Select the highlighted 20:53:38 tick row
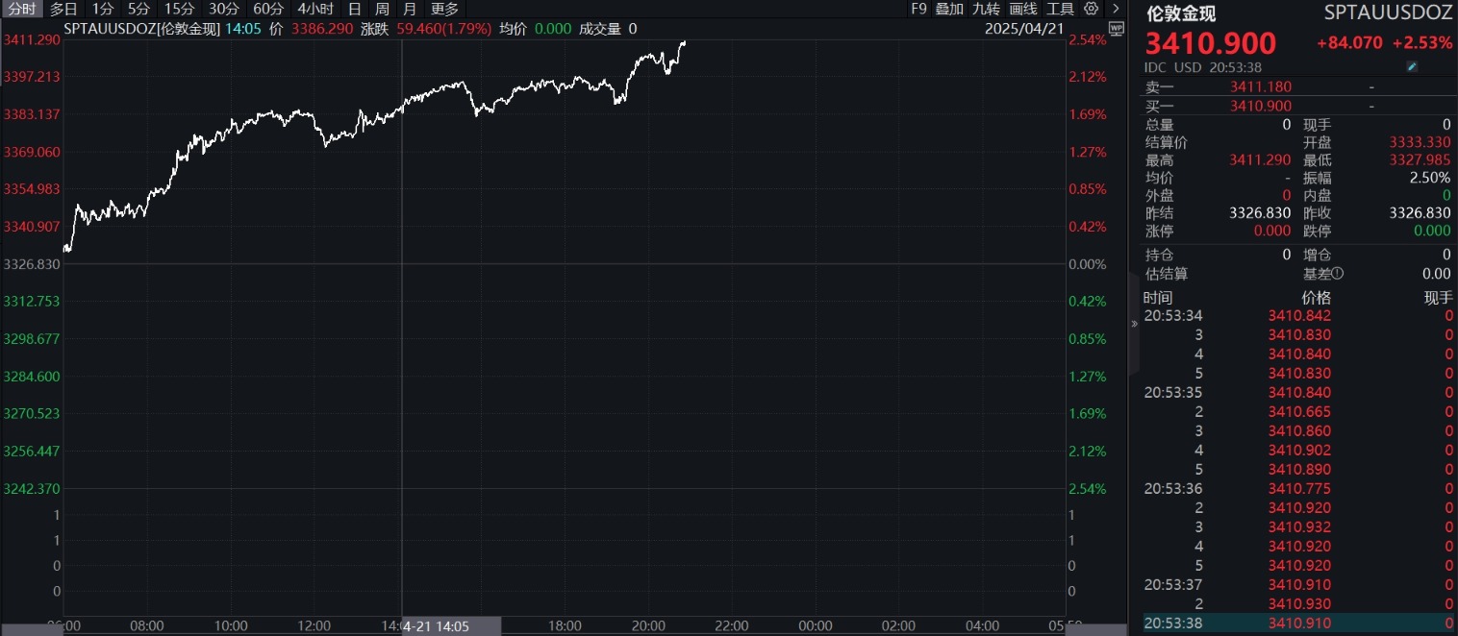This screenshot has height=636, width=1458. 1297,623
